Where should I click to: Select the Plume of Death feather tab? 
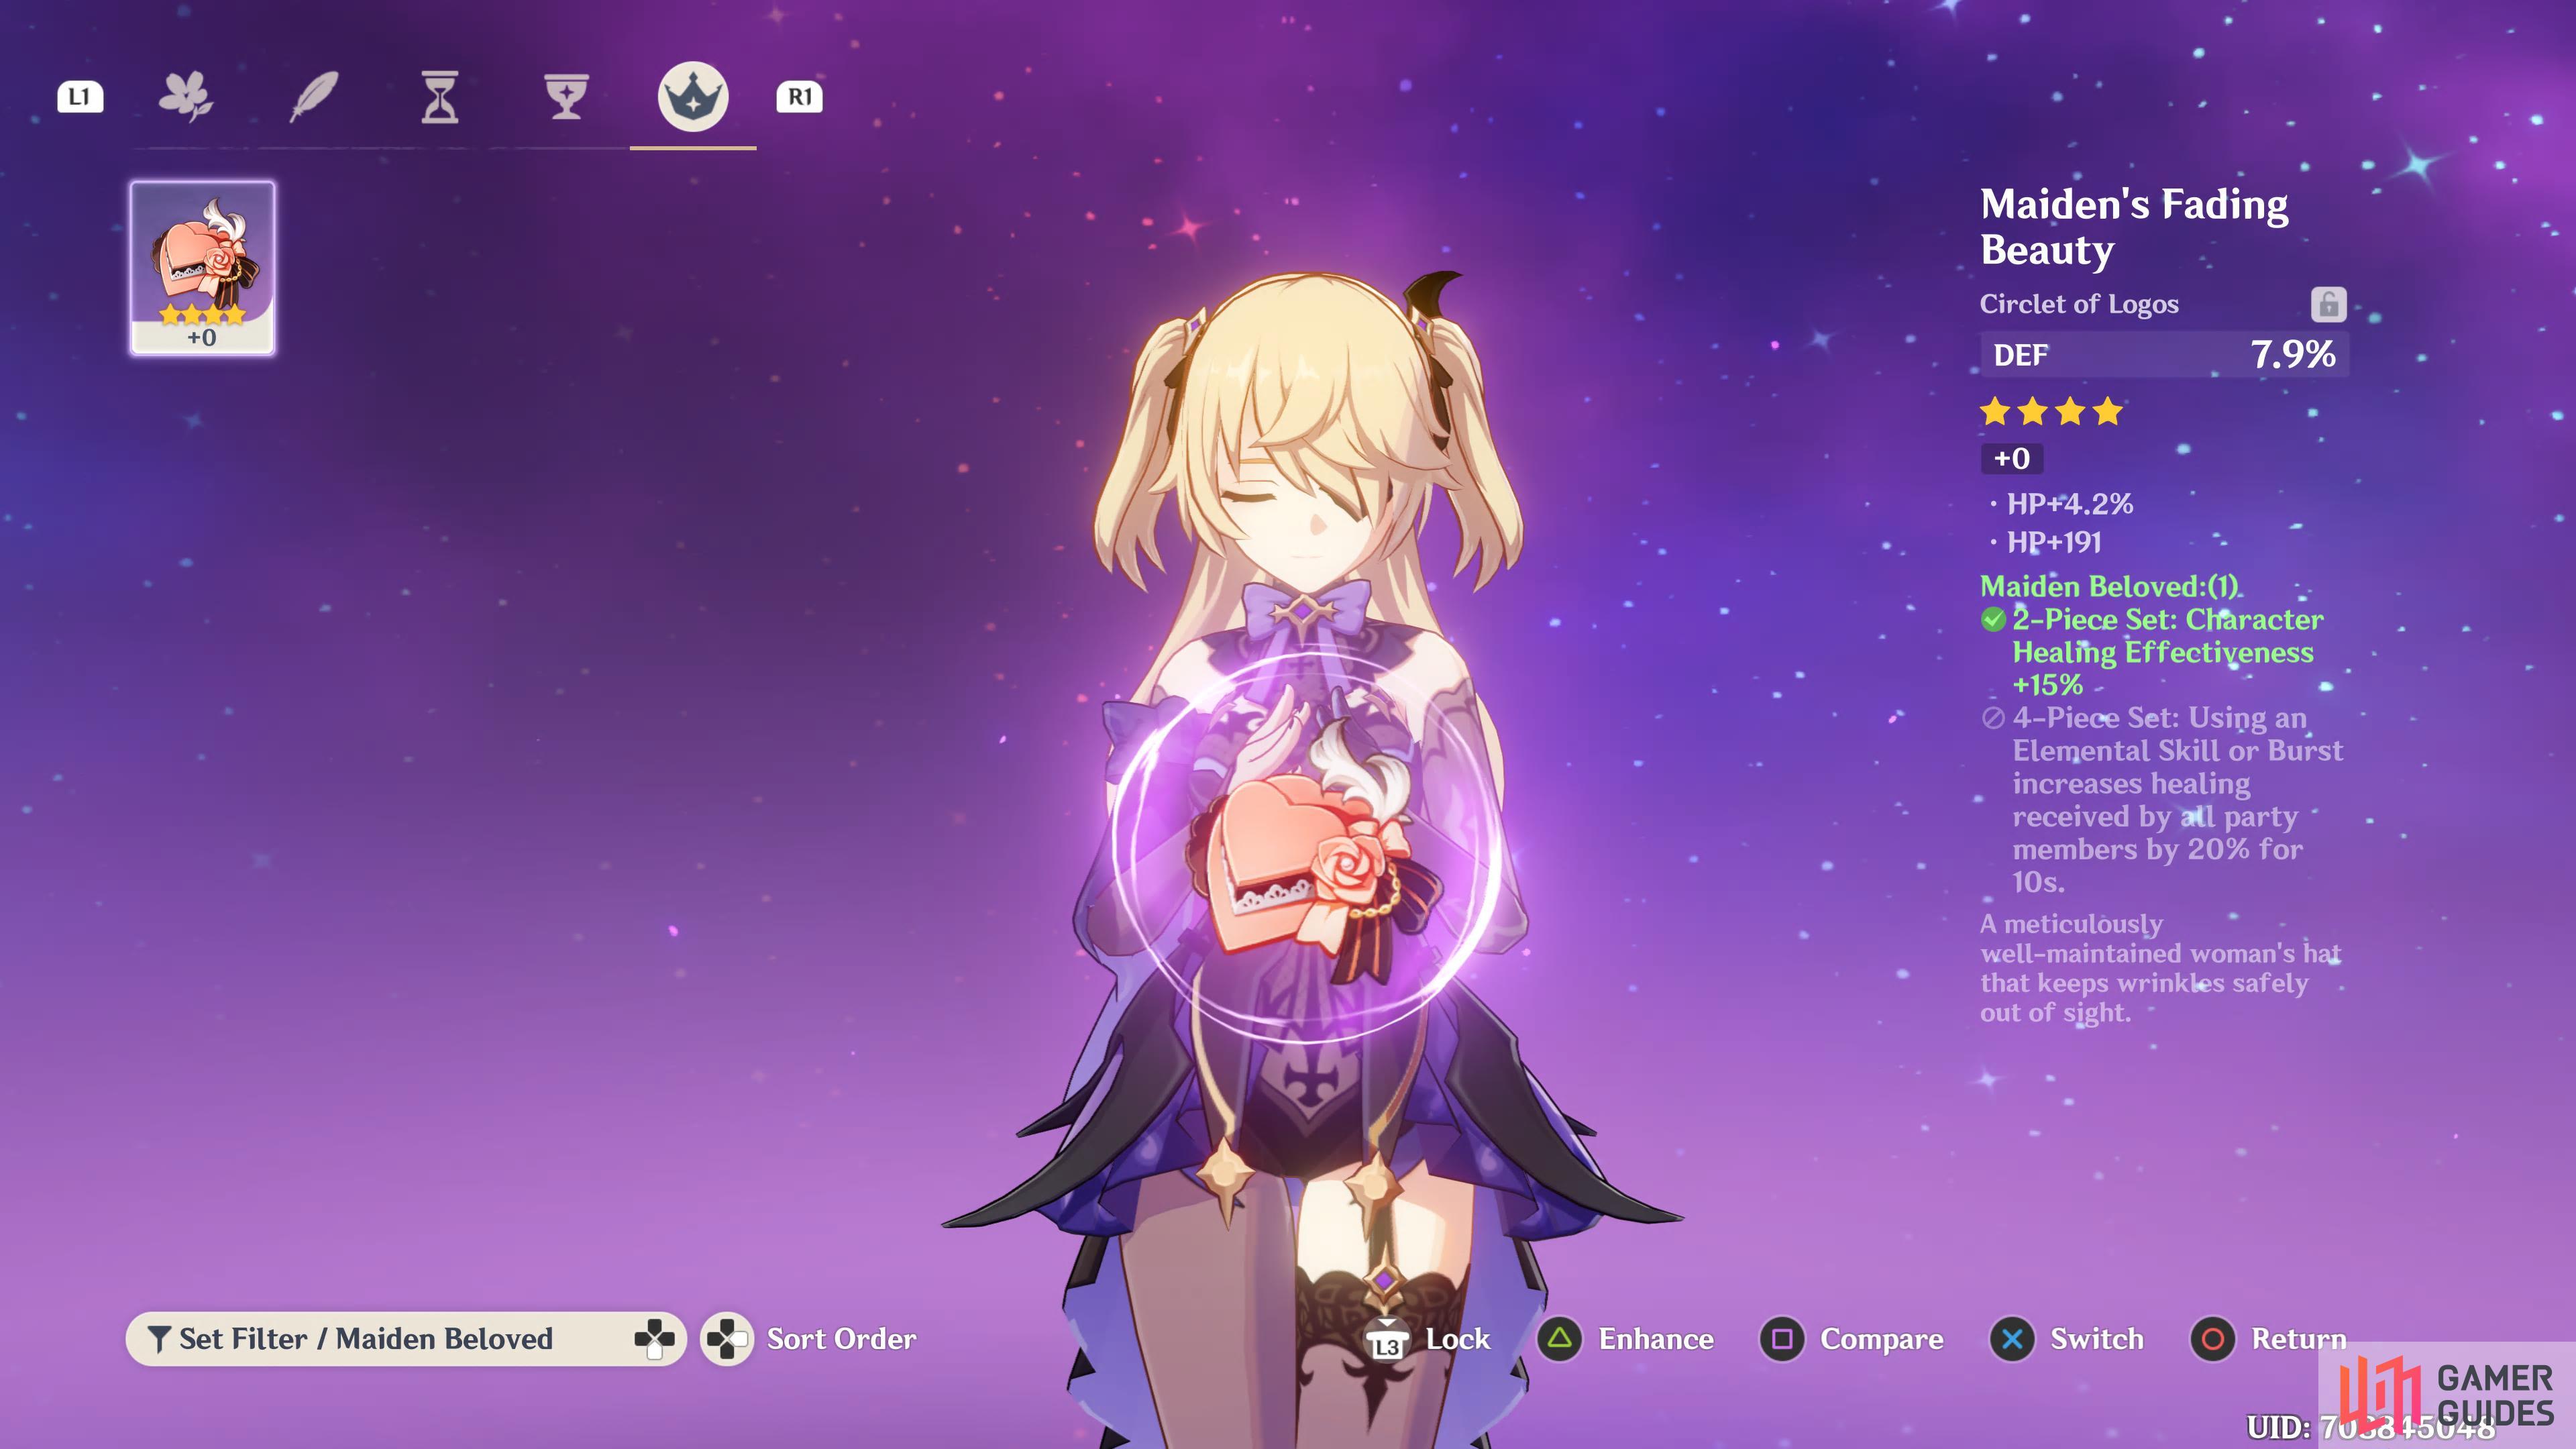click(x=314, y=97)
